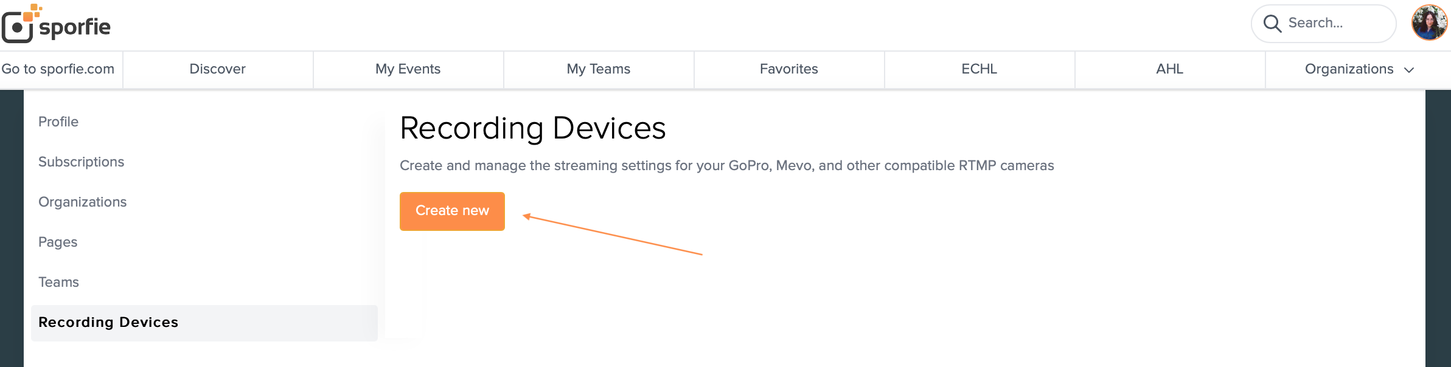Open the Discover tab
Image resolution: width=1451 pixels, height=367 pixels.
tap(217, 69)
